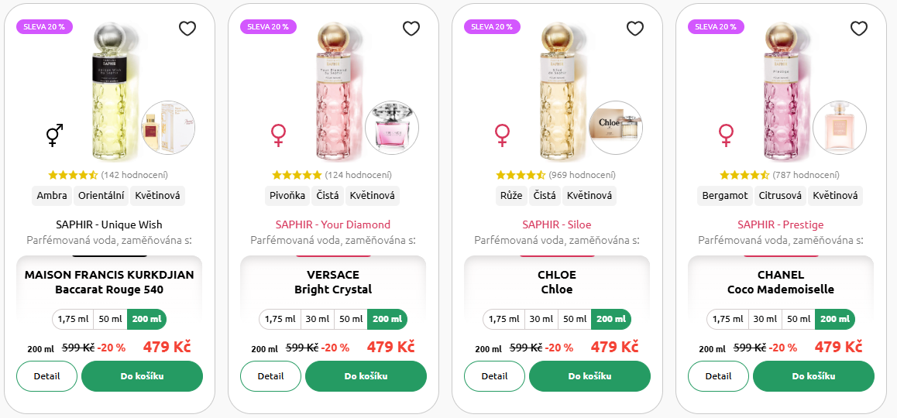Select 1,75 ml sample for Siloe
The height and width of the screenshot is (418, 897).
tap(504, 319)
